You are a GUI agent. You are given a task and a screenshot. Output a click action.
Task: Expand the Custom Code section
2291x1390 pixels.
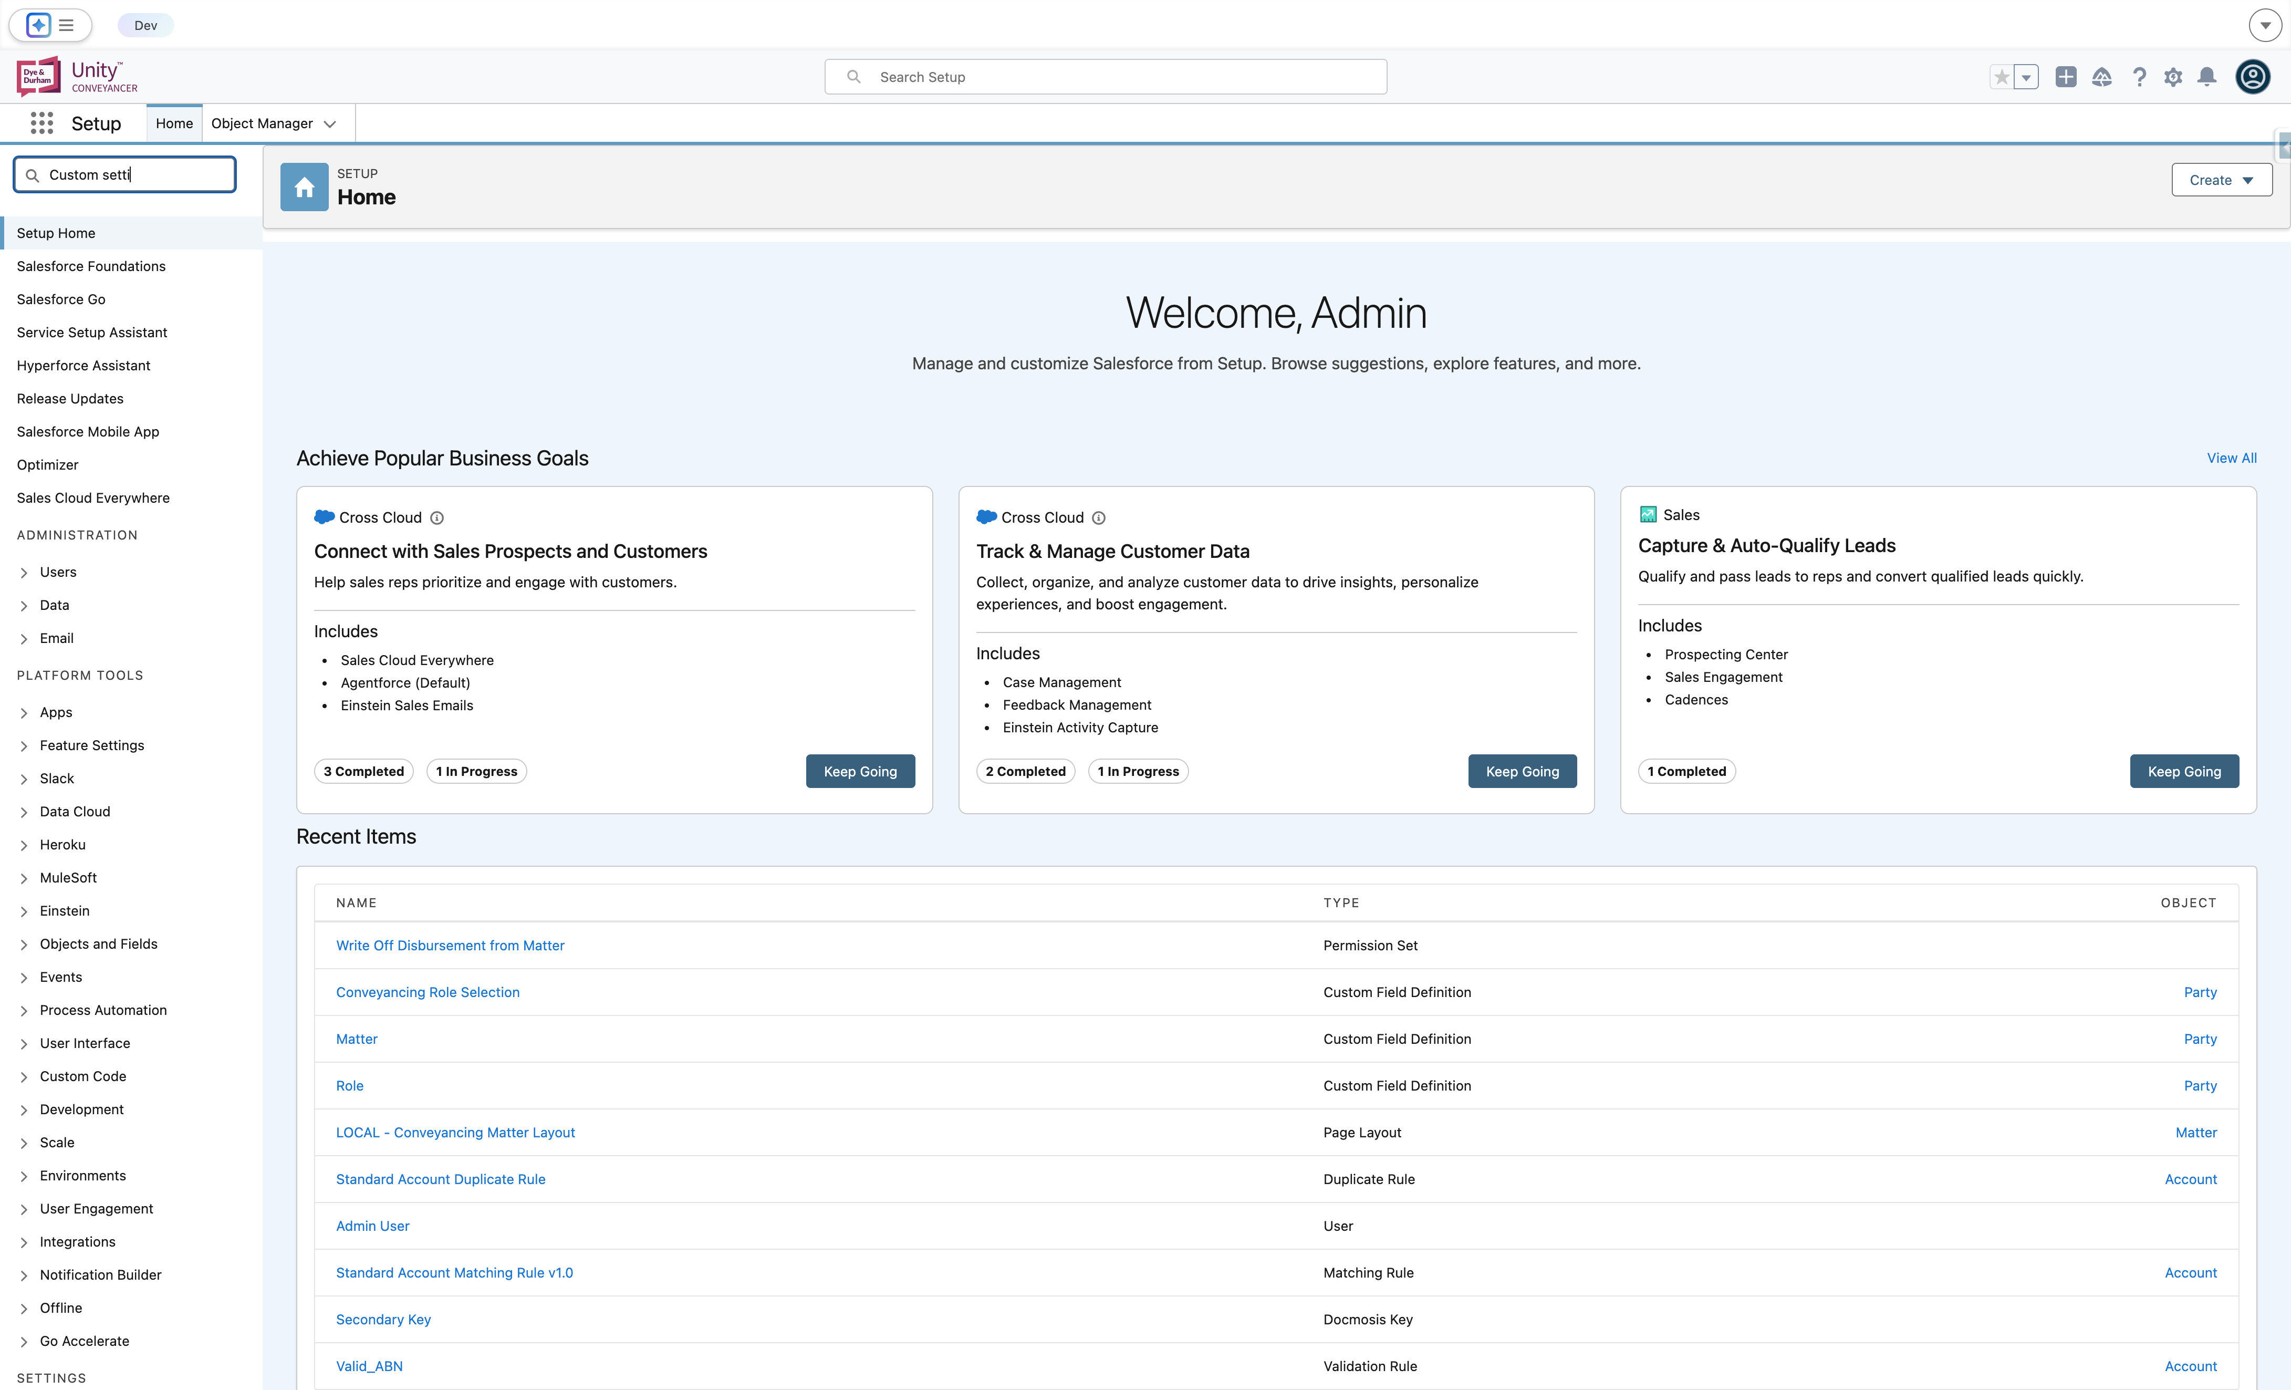(x=24, y=1077)
